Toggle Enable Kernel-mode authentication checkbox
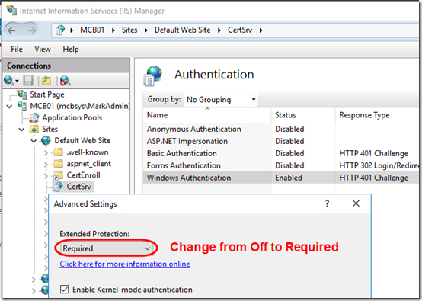Image resolution: width=422 pixels, height=301 pixels. [64, 290]
